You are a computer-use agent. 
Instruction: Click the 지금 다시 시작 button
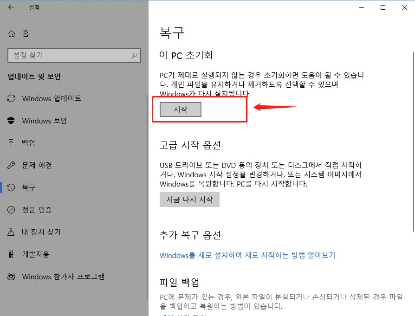189,200
